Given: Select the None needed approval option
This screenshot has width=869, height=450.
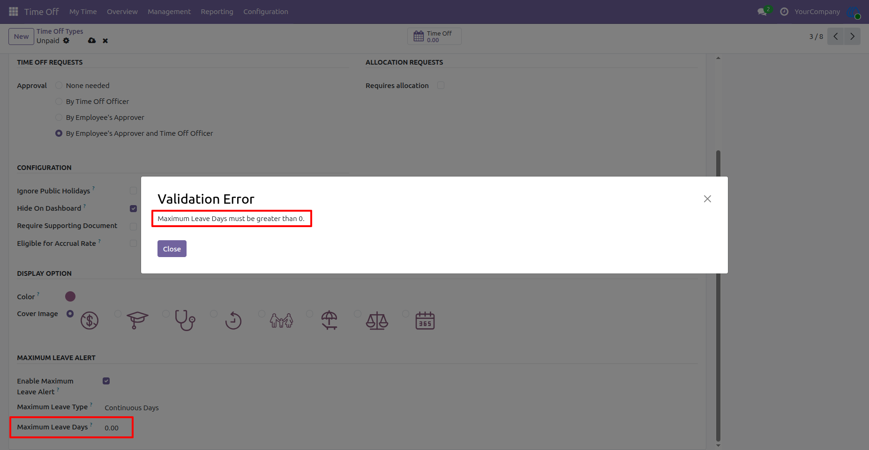Looking at the screenshot, I should pos(59,86).
